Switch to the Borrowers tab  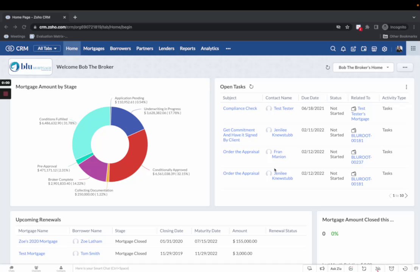click(120, 48)
